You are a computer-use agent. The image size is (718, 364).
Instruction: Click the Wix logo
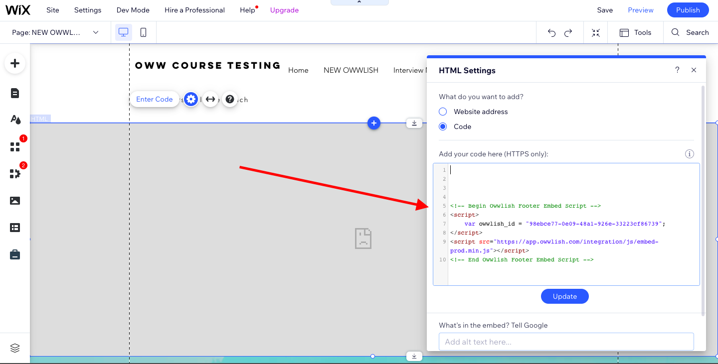tap(17, 10)
